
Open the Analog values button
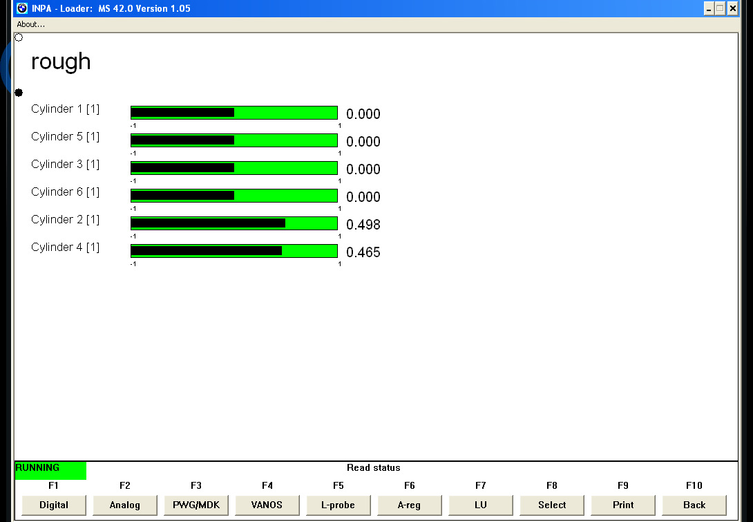click(x=125, y=505)
